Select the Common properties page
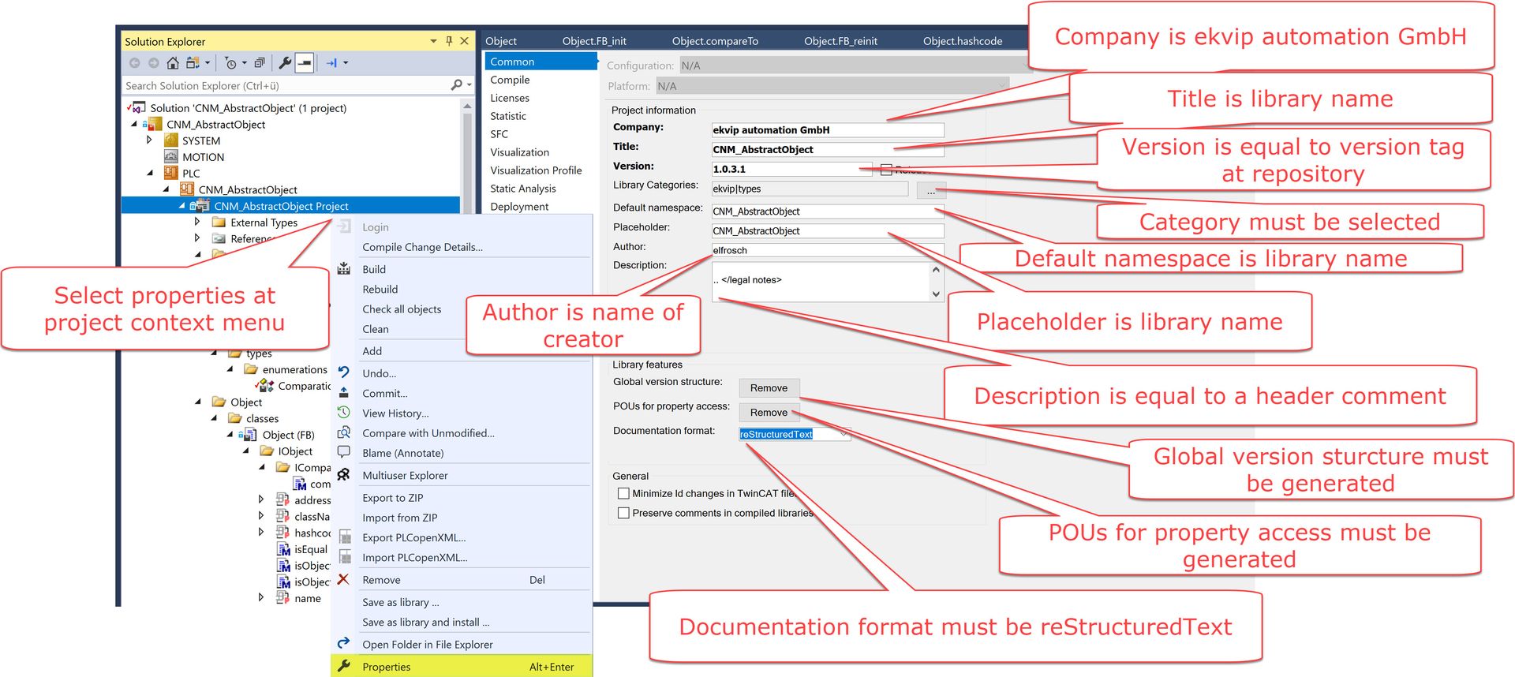Screen dimensions: 1515x677 click(541, 62)
